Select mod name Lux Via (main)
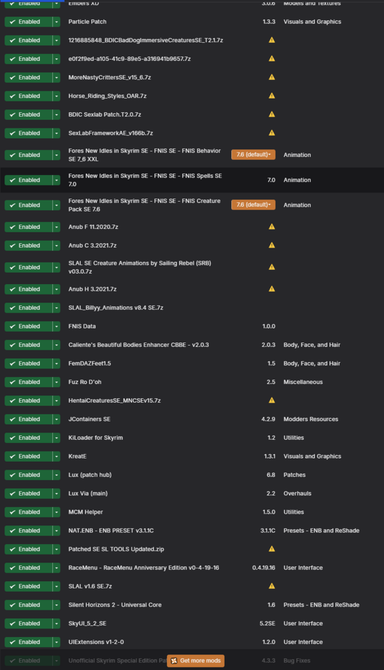Screen dimensions: 384x670 88,494
